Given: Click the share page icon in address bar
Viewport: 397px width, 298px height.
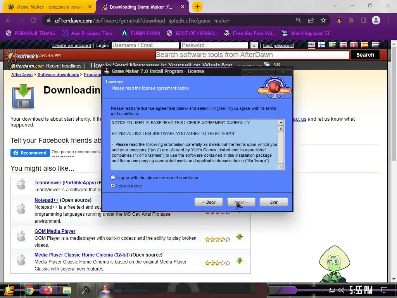Looking at the screenshot, I should point(311,21).
